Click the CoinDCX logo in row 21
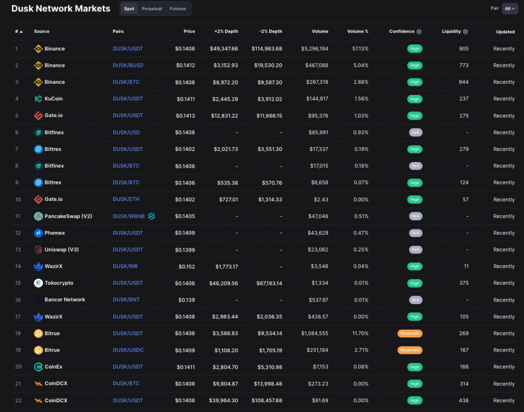Viewport: 524px width, 412px height. click(38, 383)
